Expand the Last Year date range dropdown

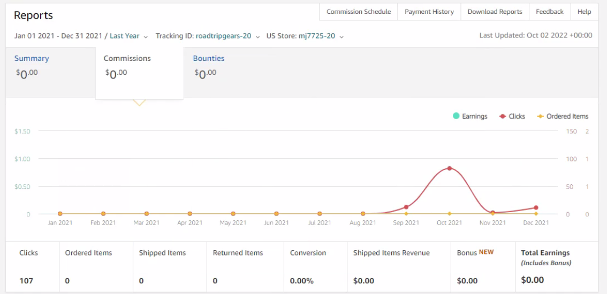[x=128, y=36]
